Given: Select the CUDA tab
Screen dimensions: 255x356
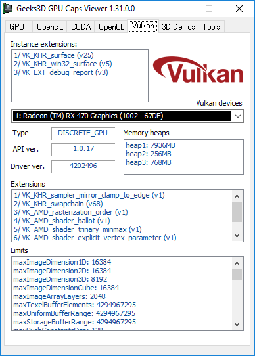Looking at the screenshot, I should (81, 27).
